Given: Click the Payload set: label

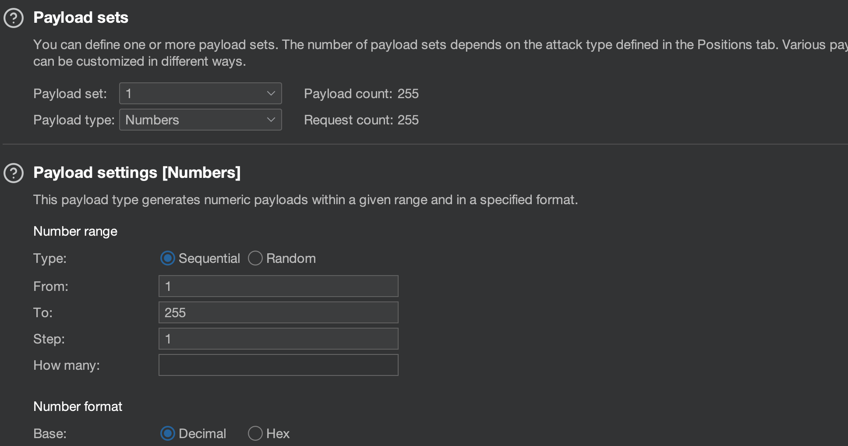Looking at the screenshot, I should point(70,94).
